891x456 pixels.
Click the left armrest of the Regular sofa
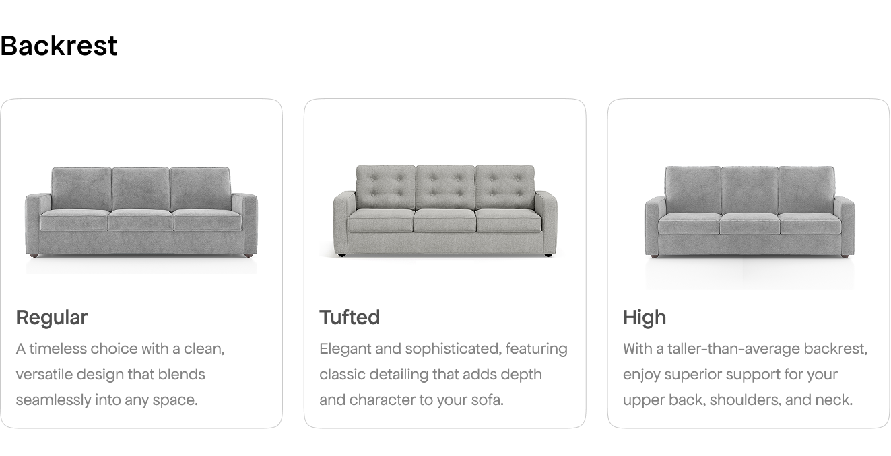38,223
